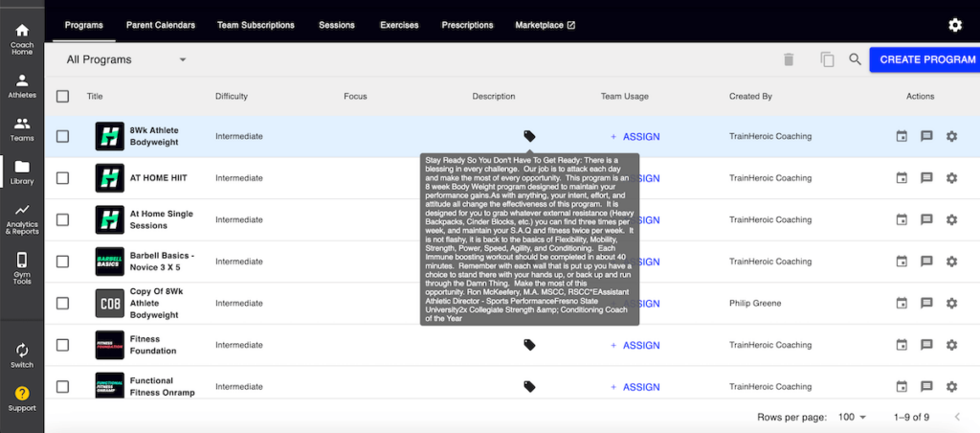Check the select-all checkbox in the table header
The image size is (980, 433).
click(62, 96)
